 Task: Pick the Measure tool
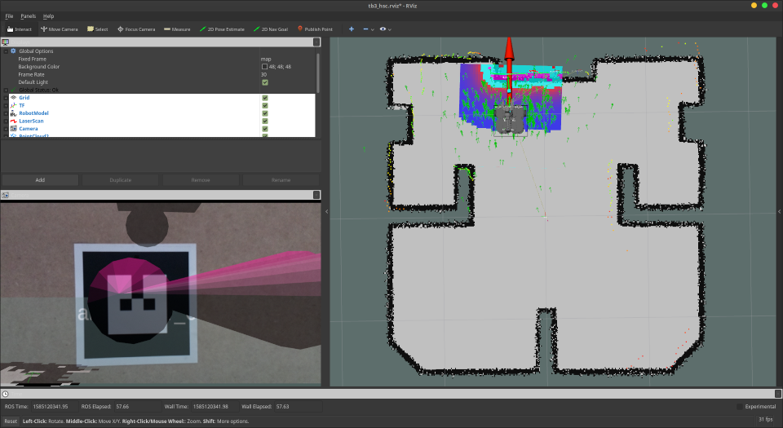(177, 29)
